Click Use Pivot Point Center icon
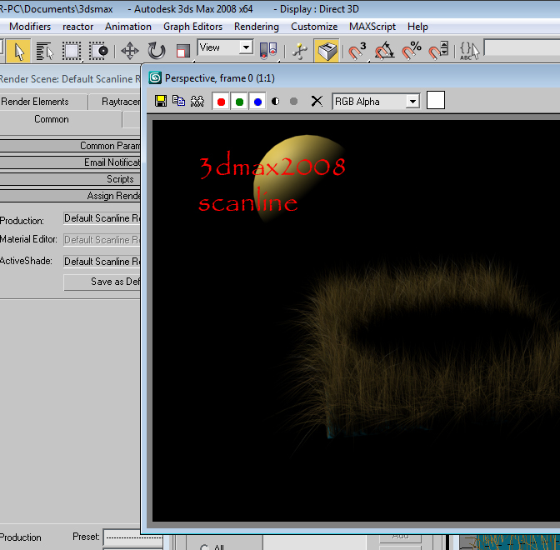The height and width of the screenshot is (550, 560). pos(268,51)
